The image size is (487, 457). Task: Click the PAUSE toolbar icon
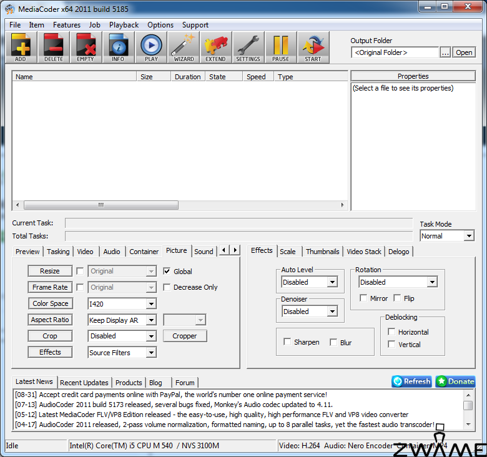(281, 47)
